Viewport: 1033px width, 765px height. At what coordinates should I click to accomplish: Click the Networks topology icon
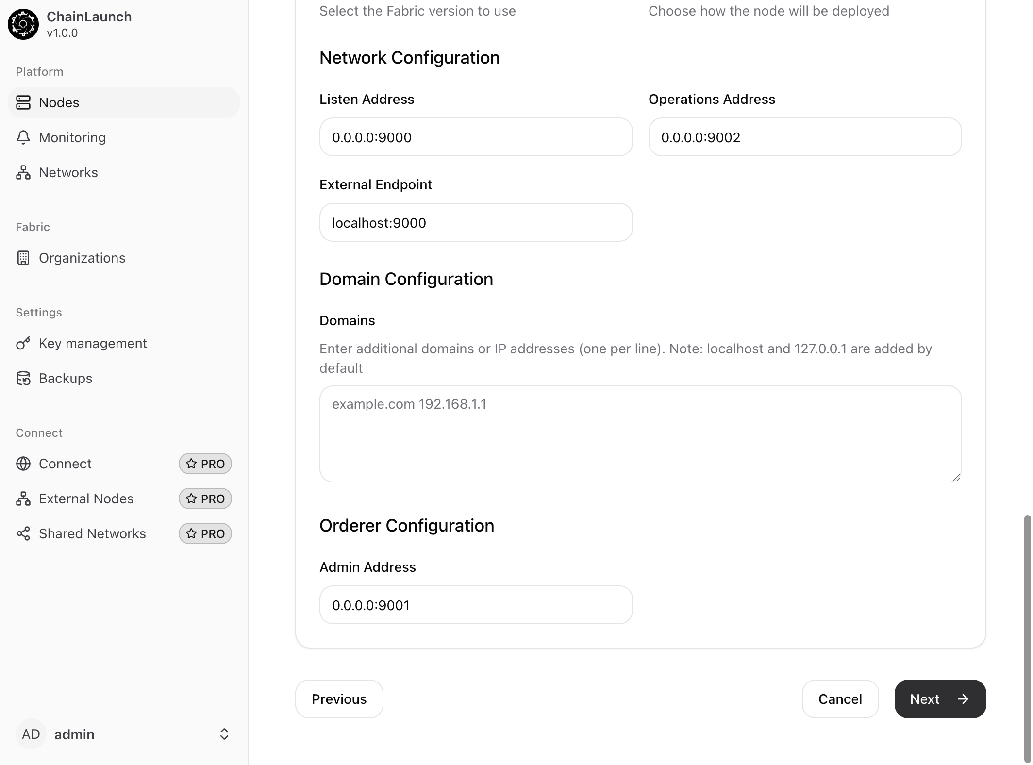23,172
